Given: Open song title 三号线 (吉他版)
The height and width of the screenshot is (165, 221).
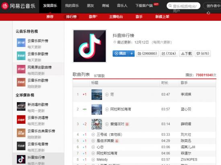Looking at the screenshot, I should (109, 135).
